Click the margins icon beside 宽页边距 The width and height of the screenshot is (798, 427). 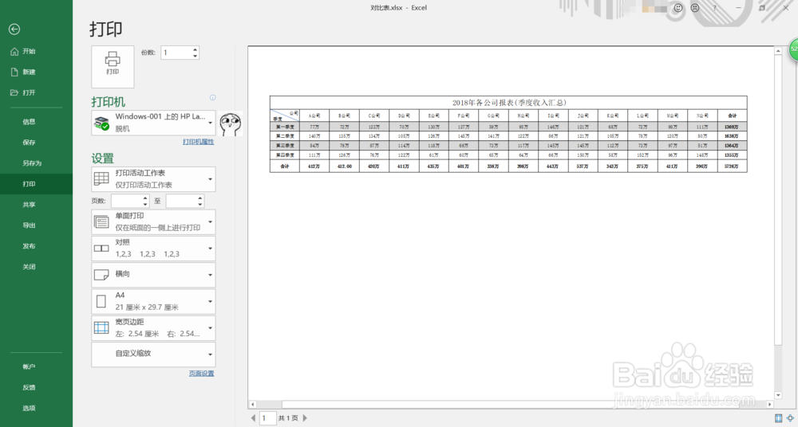coord(101,328)
